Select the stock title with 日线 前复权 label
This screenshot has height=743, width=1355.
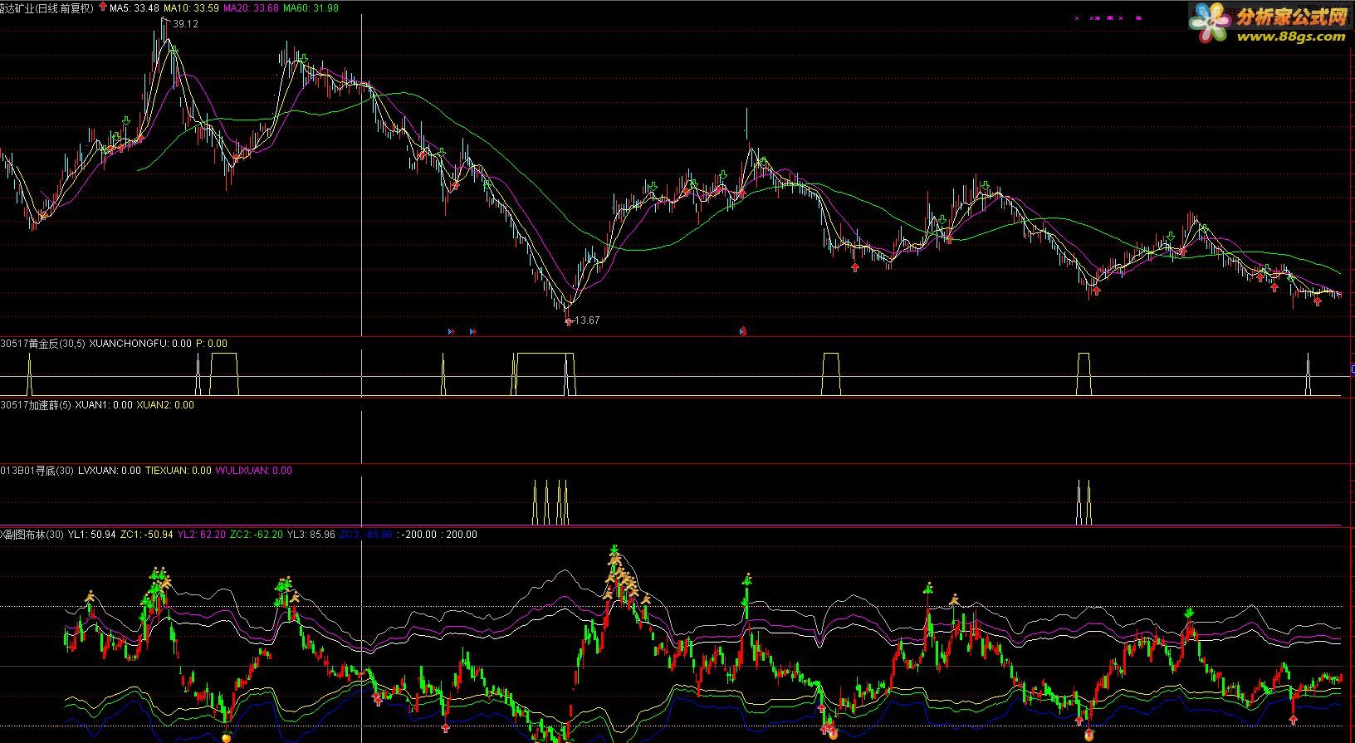pos(47,8)
